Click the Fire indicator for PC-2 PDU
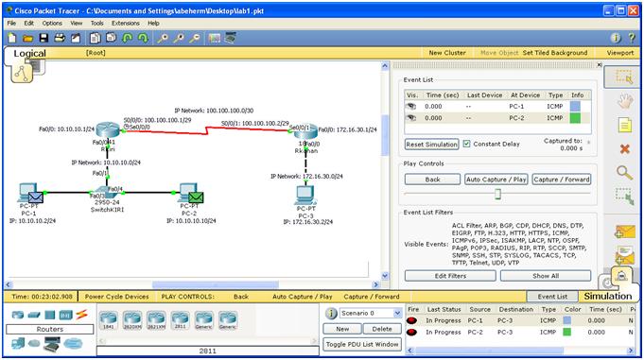This screenshot has width=644, height=360. pos(412,332)
